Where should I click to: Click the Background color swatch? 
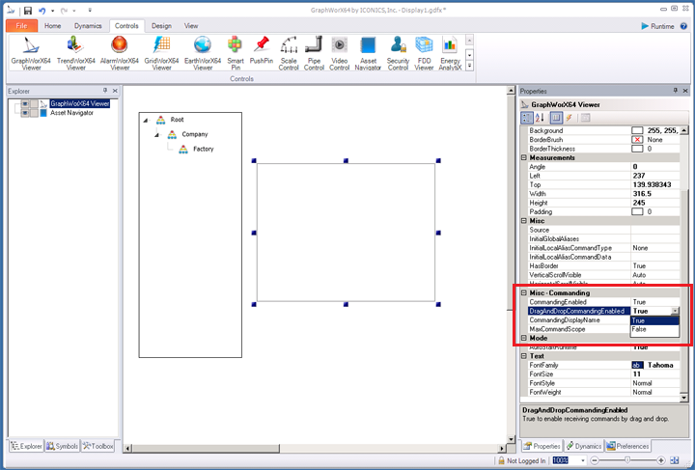tap(637, 129)
